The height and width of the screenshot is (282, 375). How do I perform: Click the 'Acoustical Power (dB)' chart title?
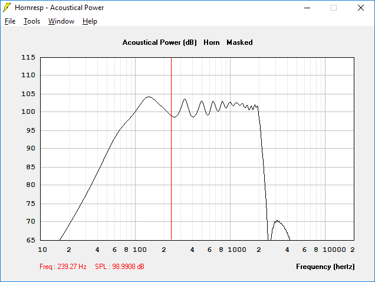point(160,42)
